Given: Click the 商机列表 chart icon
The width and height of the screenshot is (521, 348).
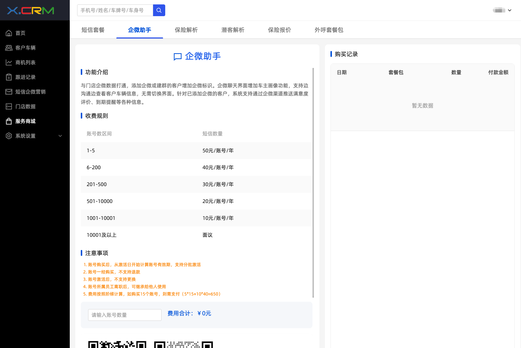Looking at the screenshot, I should 9,62.
